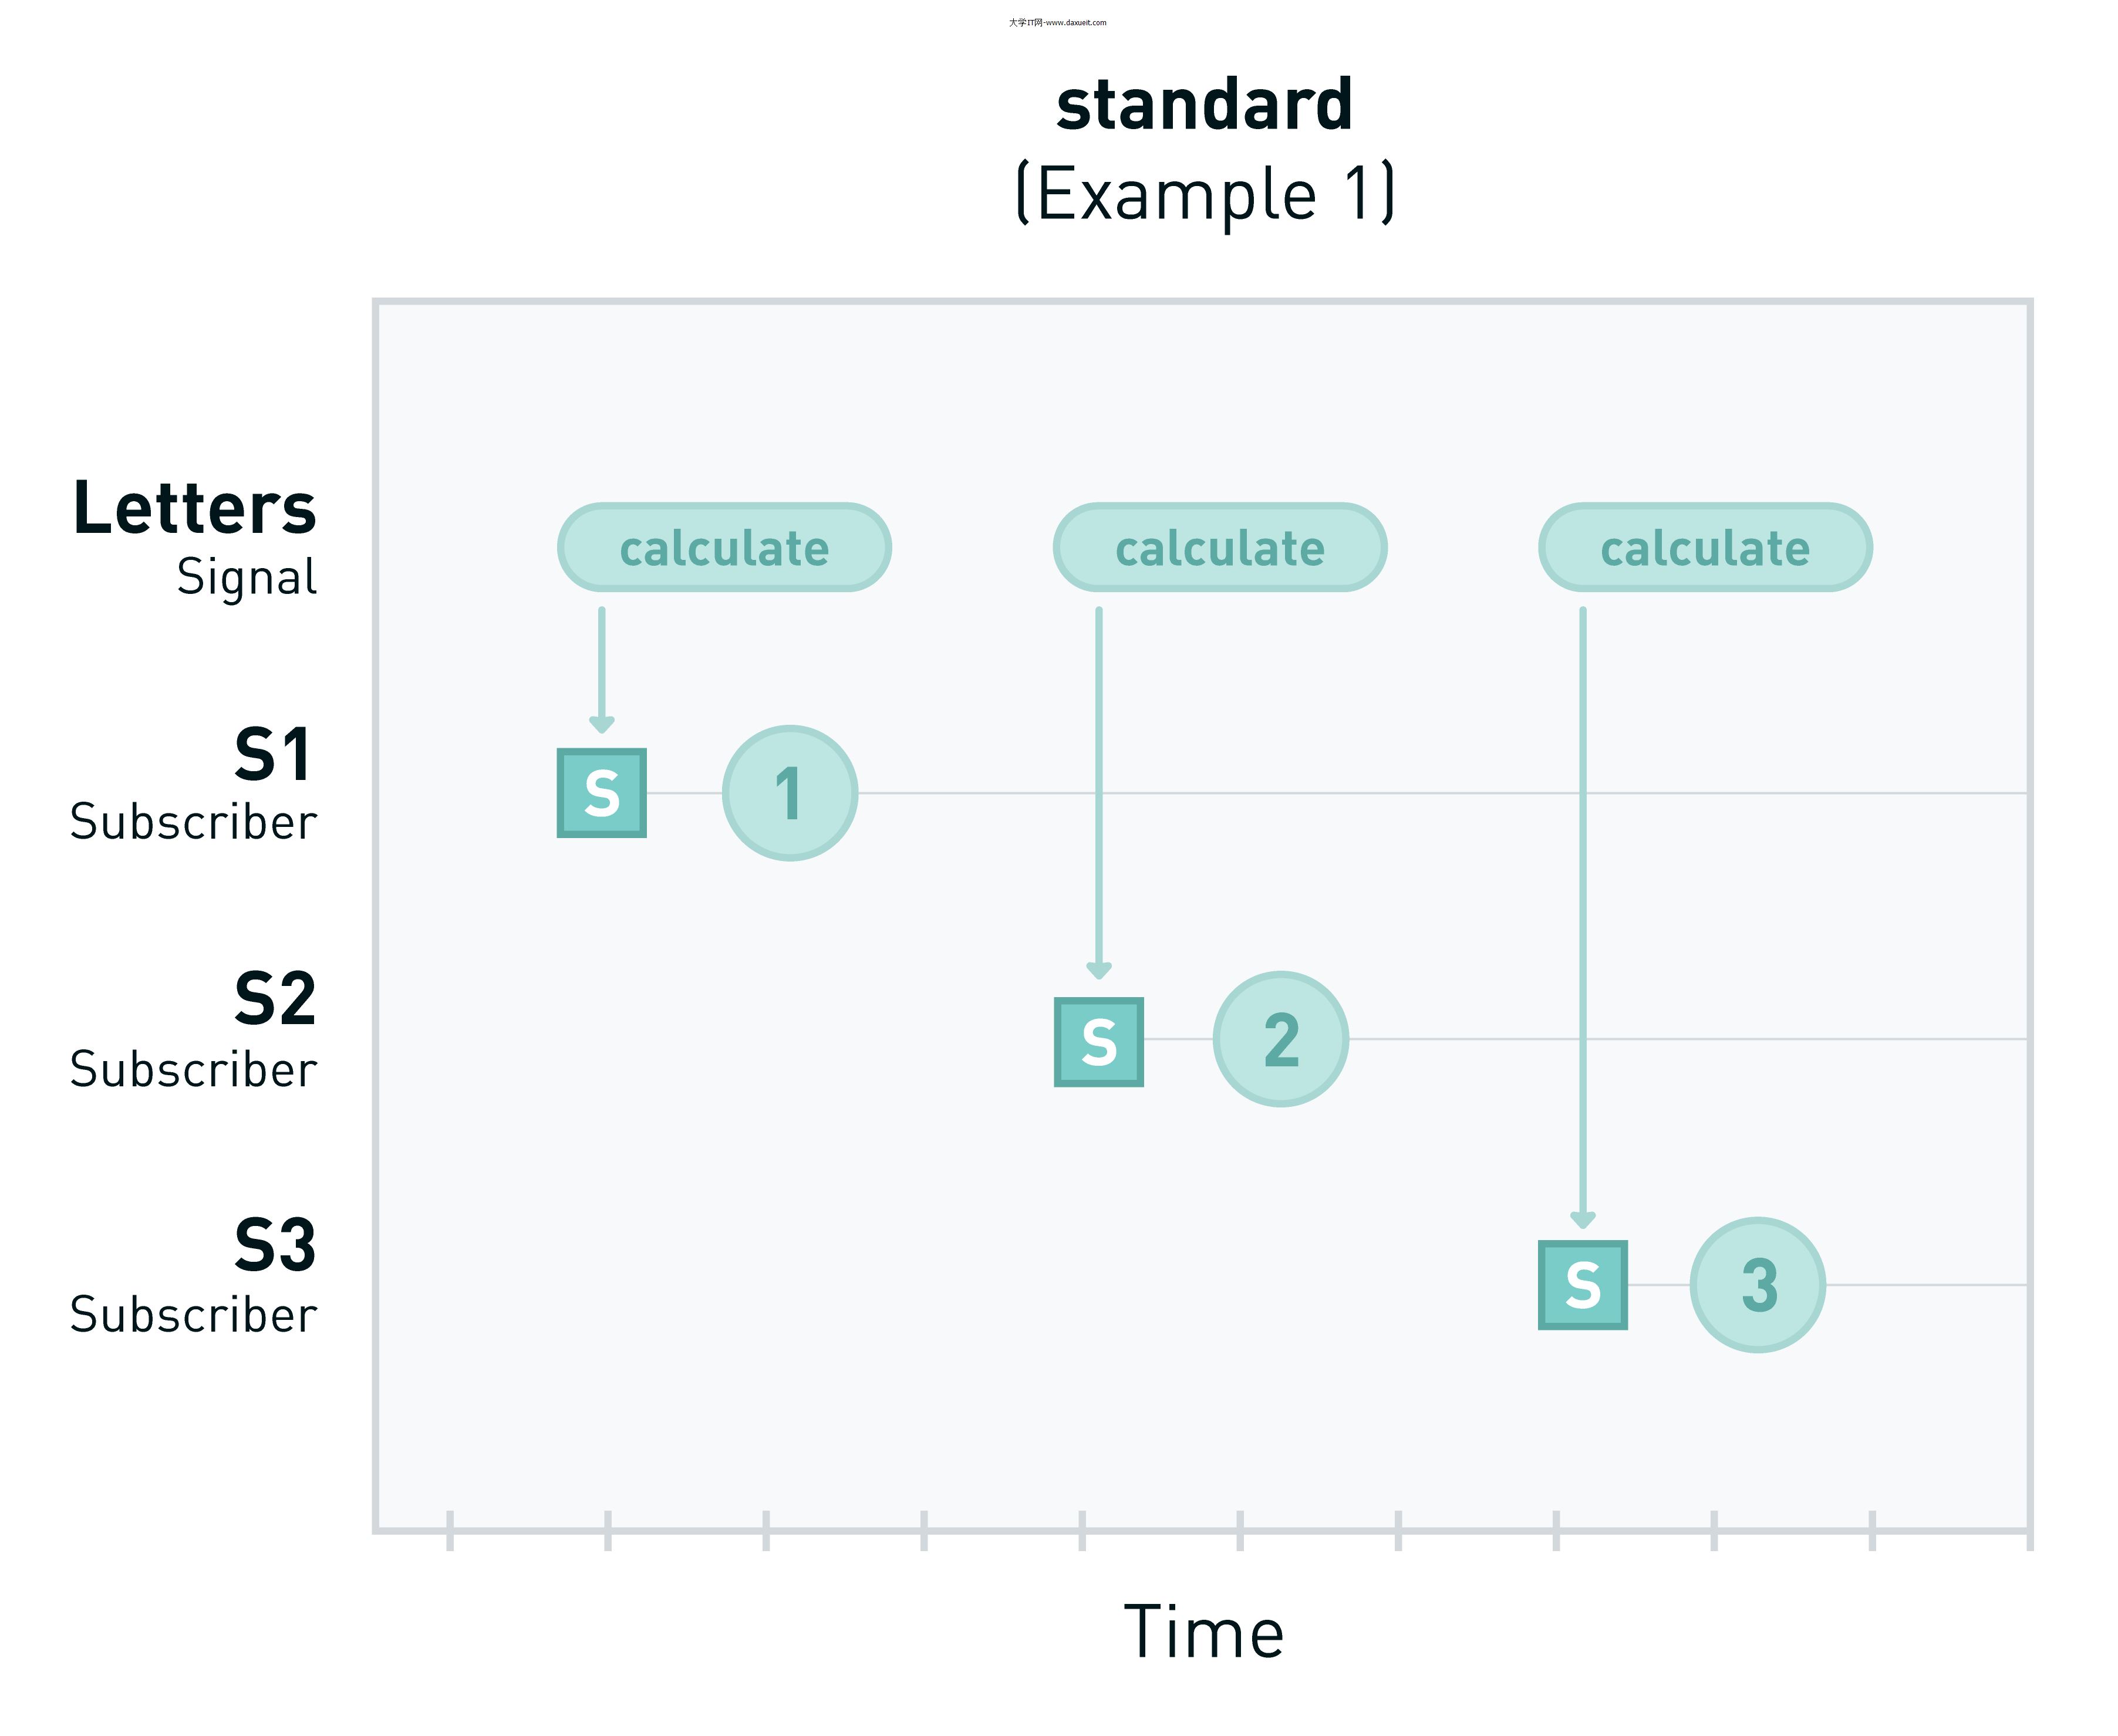This screenshot has width=2118, height=1736.
Task: Click the first tick mark on time axis
Action: pyautogui.click(x=450, y=1530)
